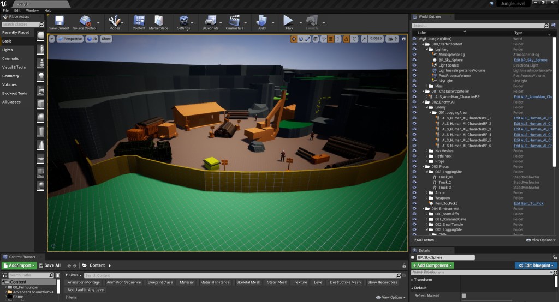Select the Lights category in Place Actors
Image resolution: width=559 pixels, height=302 pixels.
(8, 50)
